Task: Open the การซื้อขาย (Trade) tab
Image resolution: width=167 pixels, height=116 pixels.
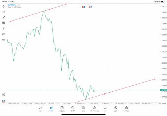Action: pyautogui.click(x=62, y=109)
